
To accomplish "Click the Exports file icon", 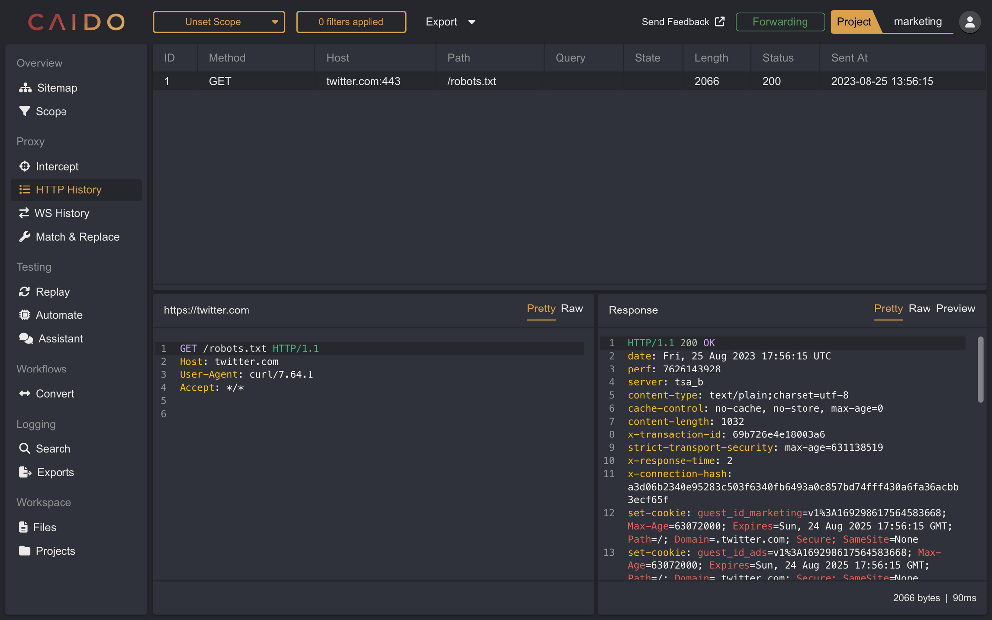I will click(x=25, y=472).
